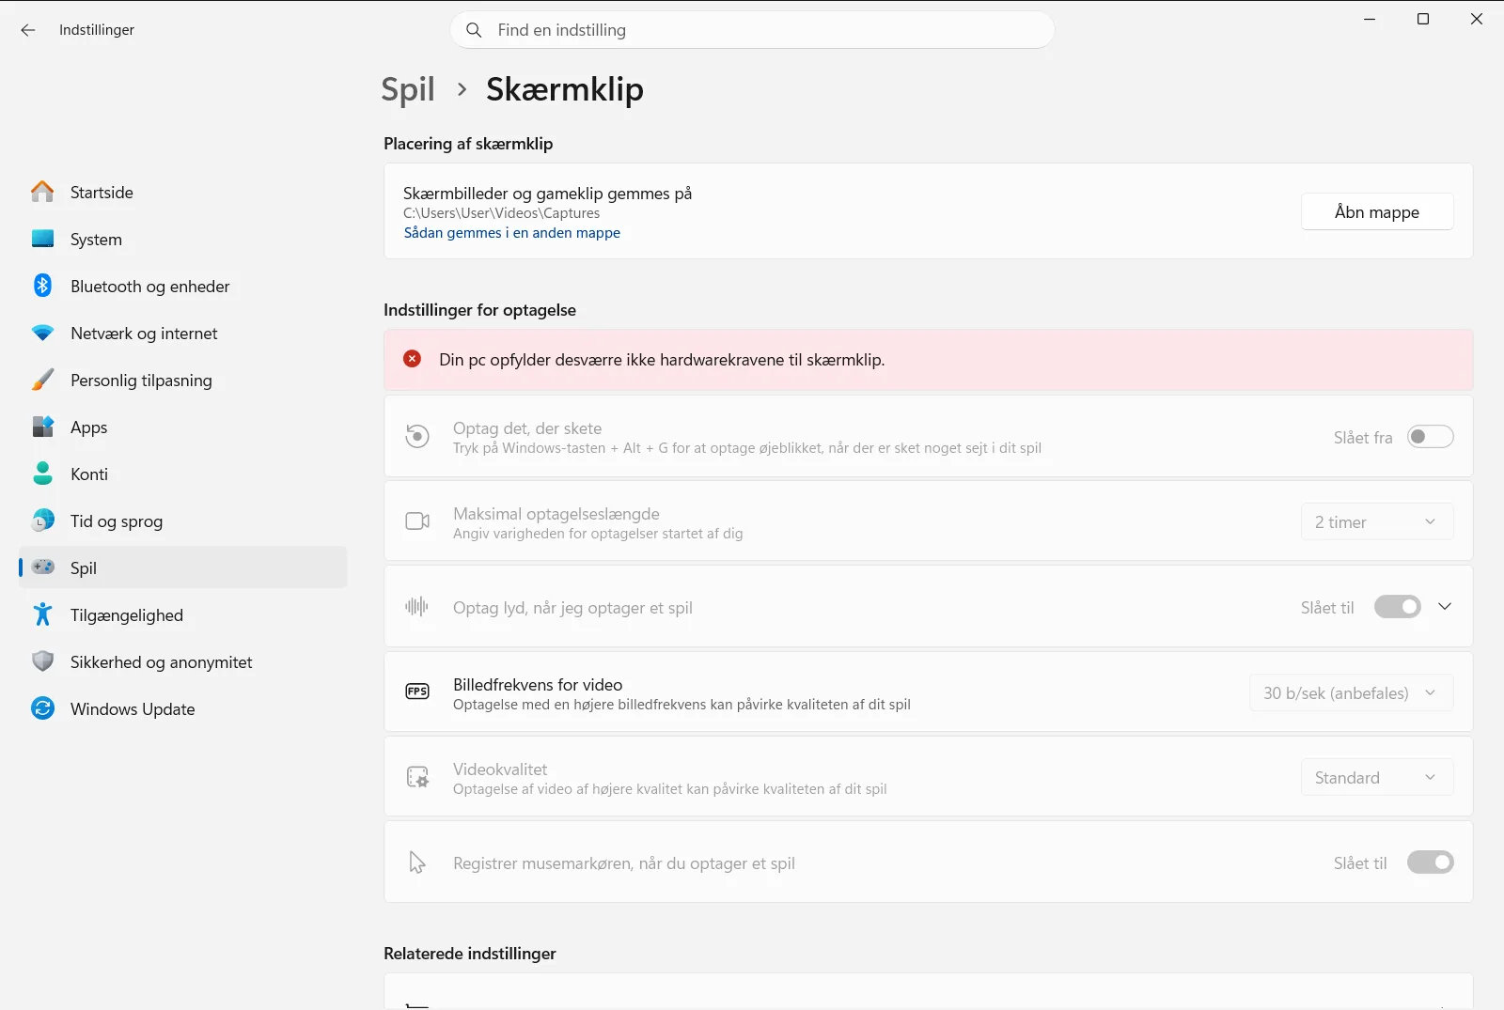Open 'Sådan gemmes i en anden mappe' link
The height and width of the screenshot is (1010, 1504).
(x=512, y=233)
